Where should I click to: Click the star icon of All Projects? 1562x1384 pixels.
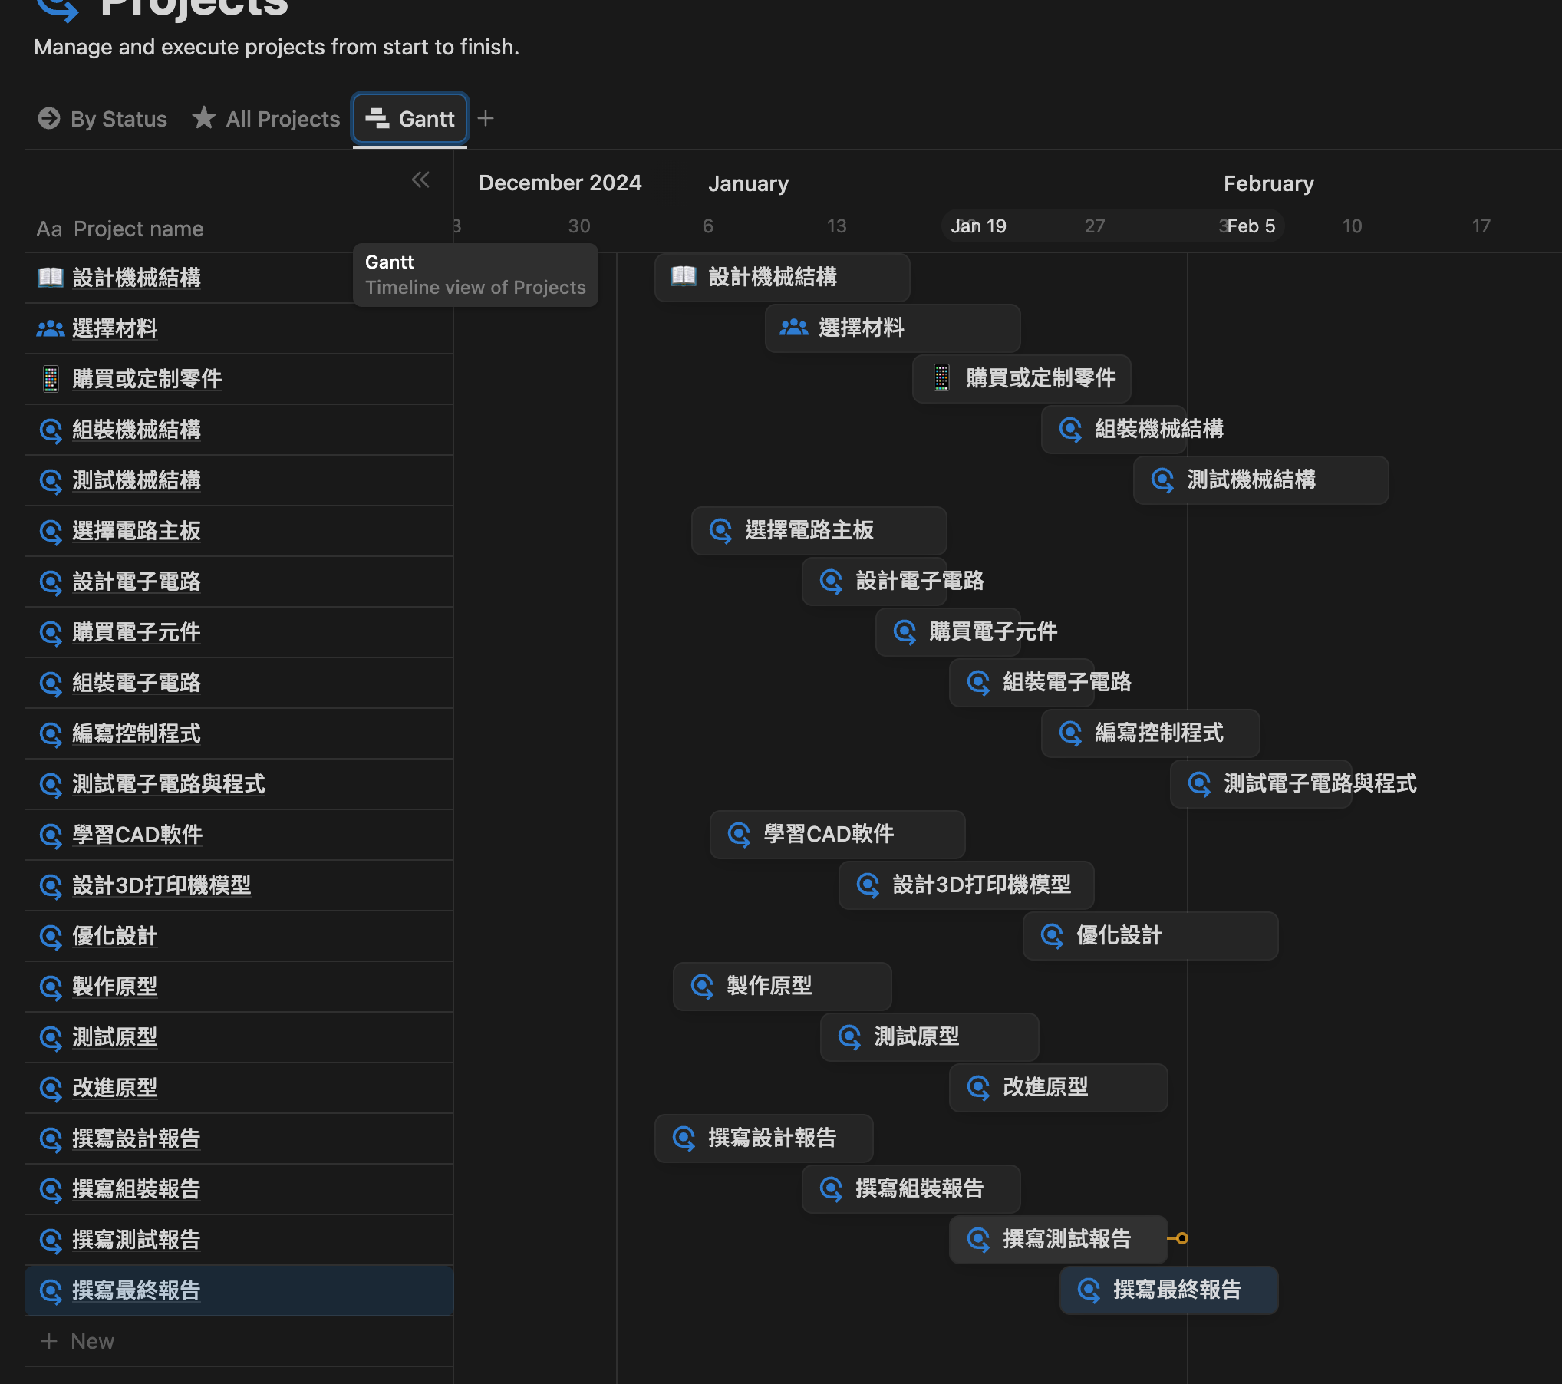[x=203, y=118]
